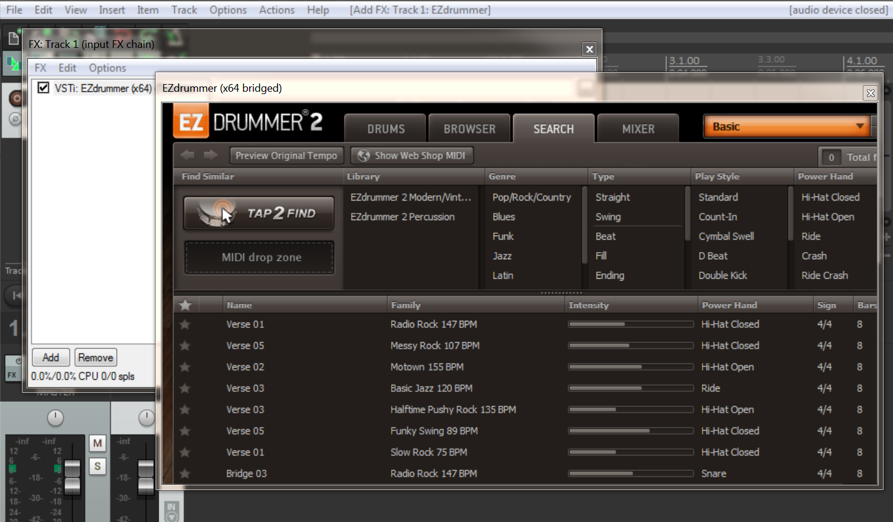Select Double Kick play style
Screen dimensions: 893x522
point(723,275)
